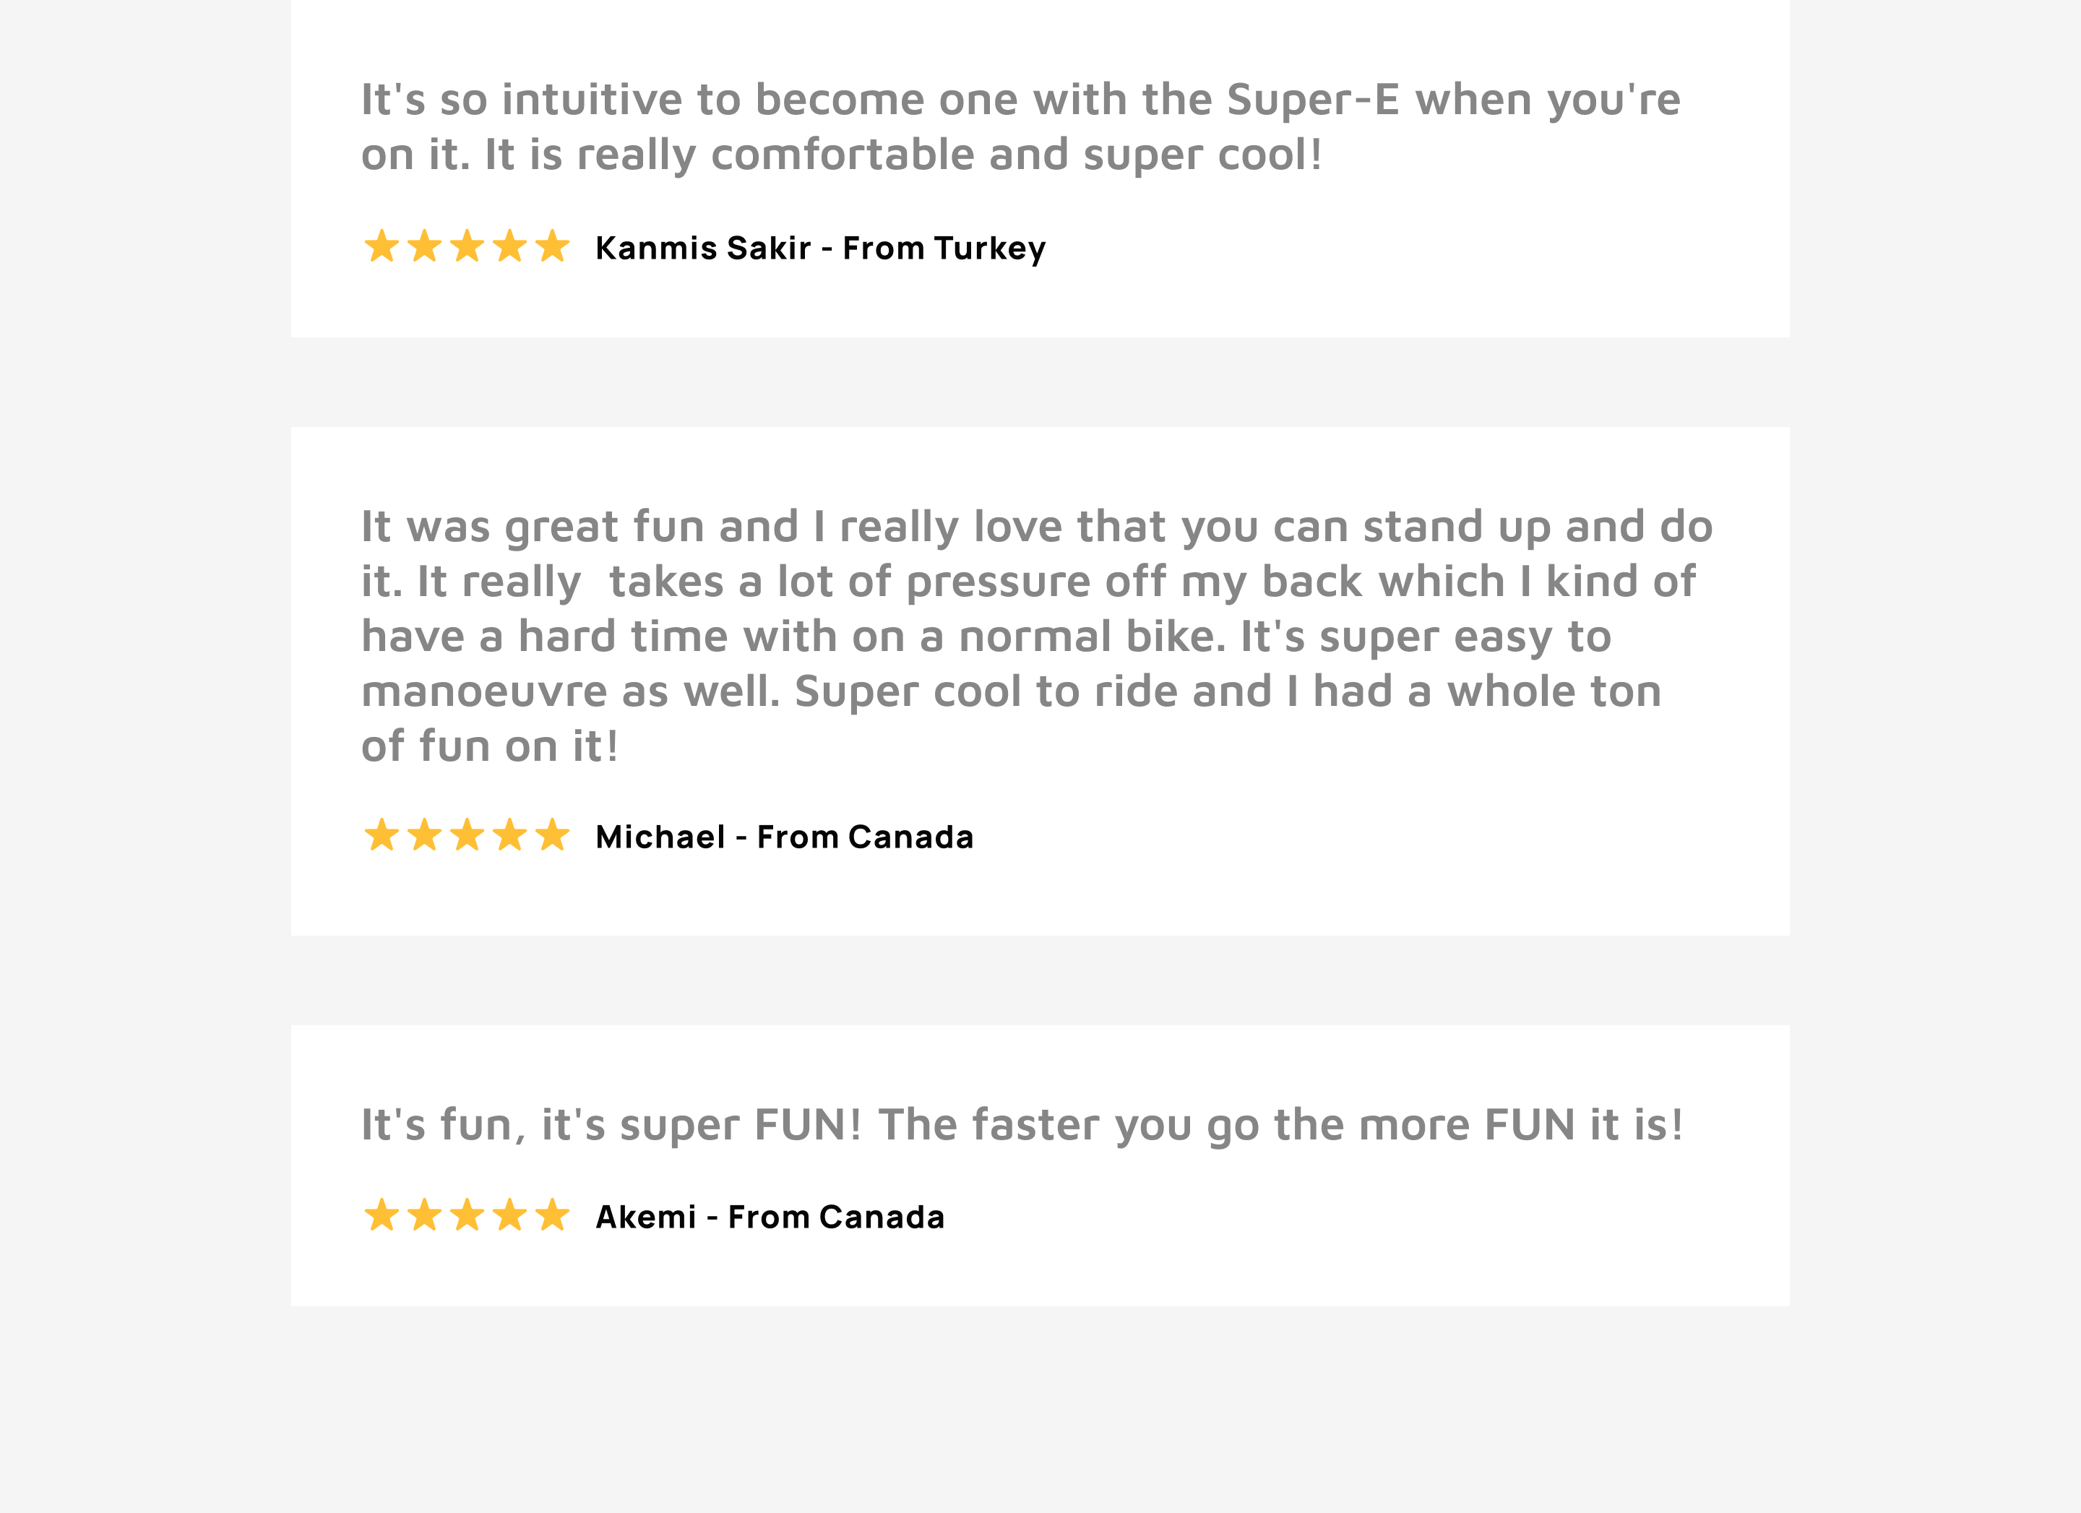Click the "Akemi - From Canada" reviewer name
This screenshot has width=2081, height=1513.
tap(770, 1217)
